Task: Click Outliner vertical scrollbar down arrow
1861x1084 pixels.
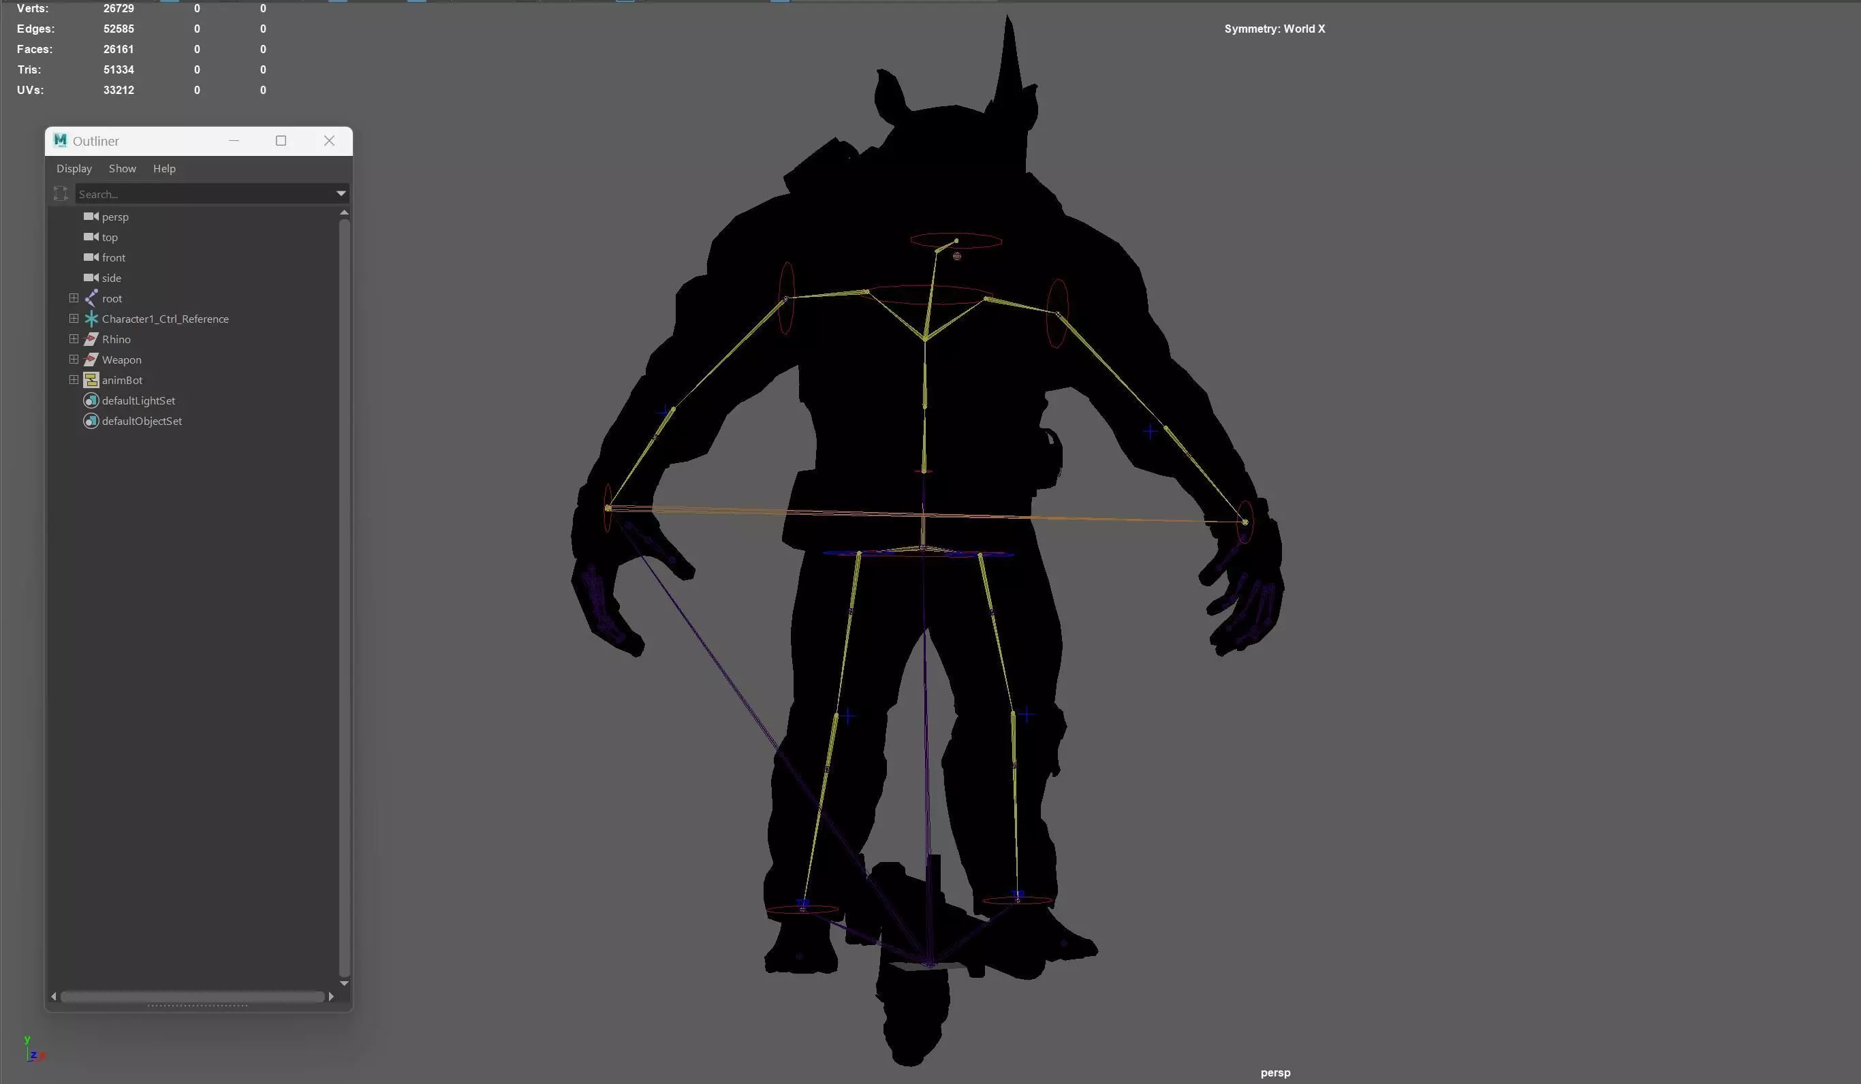Action: click(344, 984)
